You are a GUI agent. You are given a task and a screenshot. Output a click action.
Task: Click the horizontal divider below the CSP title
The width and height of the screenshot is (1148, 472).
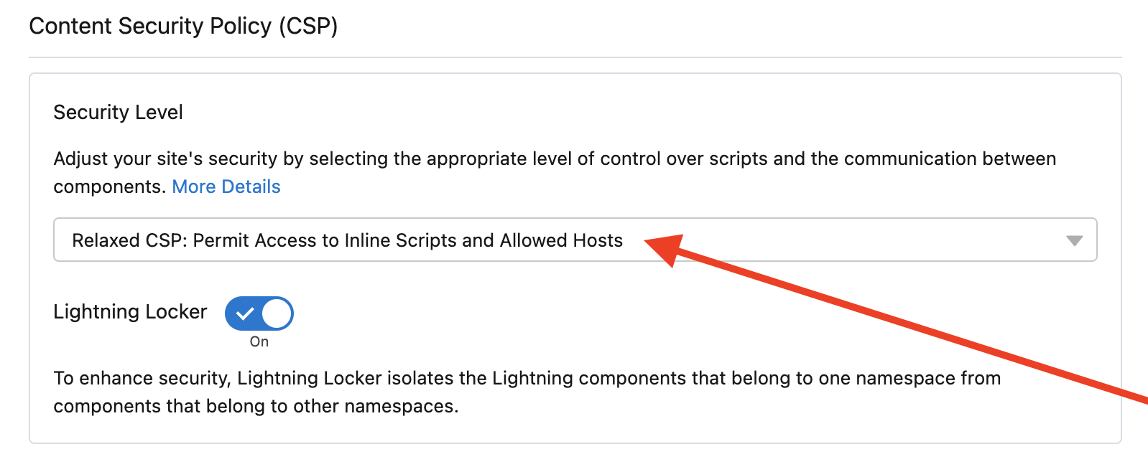point(575,57)
